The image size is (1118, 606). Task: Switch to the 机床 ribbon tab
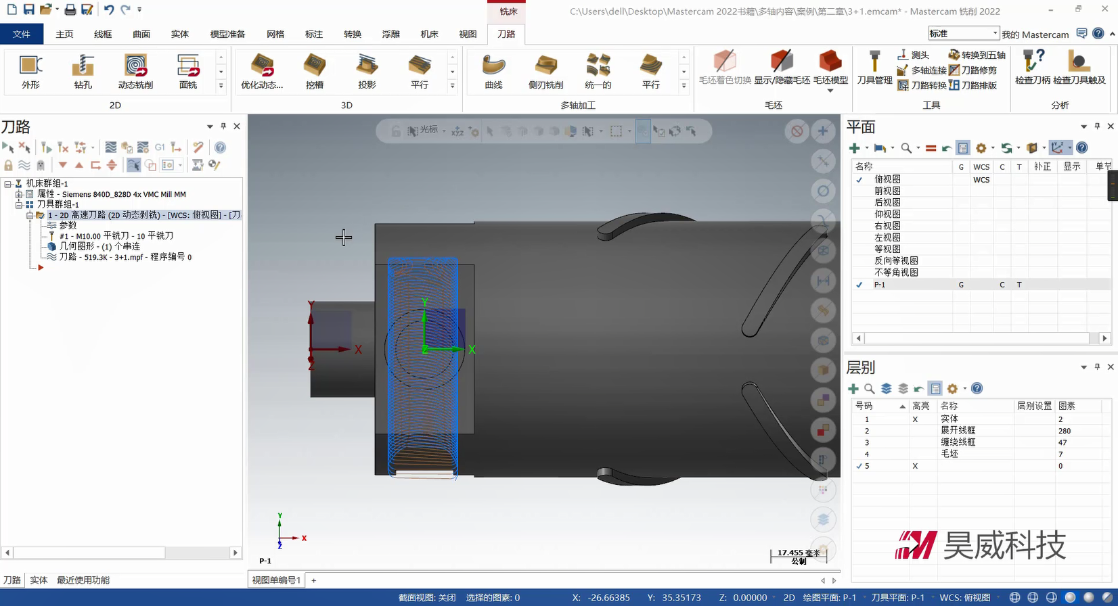click(x=430, y=34)
